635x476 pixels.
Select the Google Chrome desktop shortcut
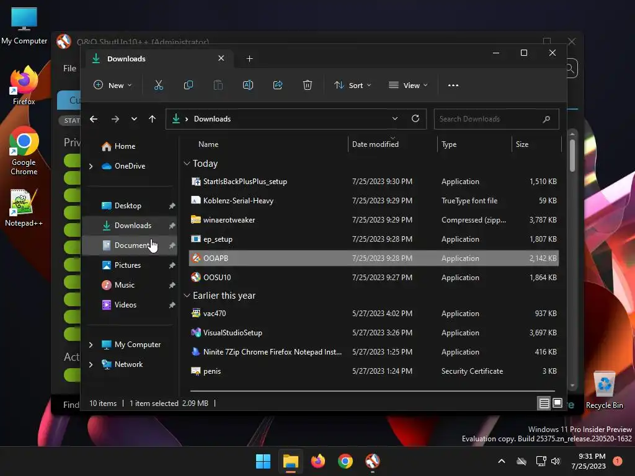[24, 151]
